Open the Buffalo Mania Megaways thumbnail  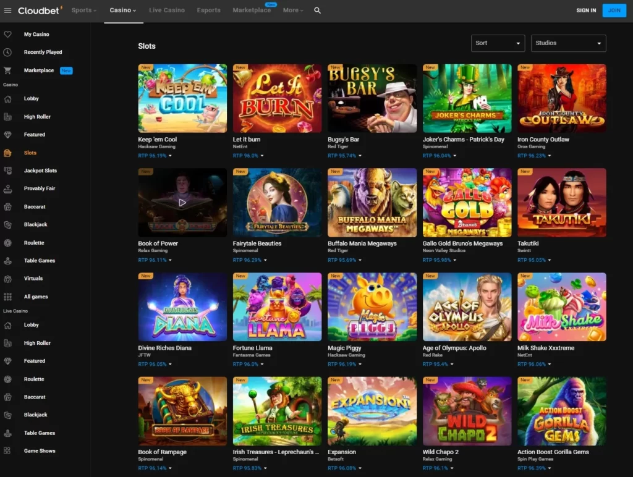point(372,203)
